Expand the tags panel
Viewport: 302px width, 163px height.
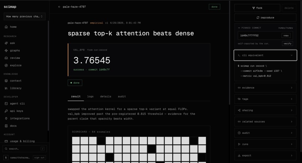[265, 99]
